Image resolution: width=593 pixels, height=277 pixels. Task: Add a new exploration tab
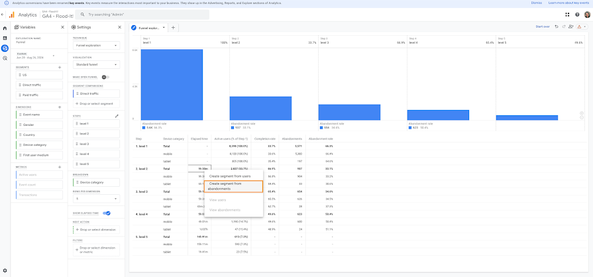(173, 28)
